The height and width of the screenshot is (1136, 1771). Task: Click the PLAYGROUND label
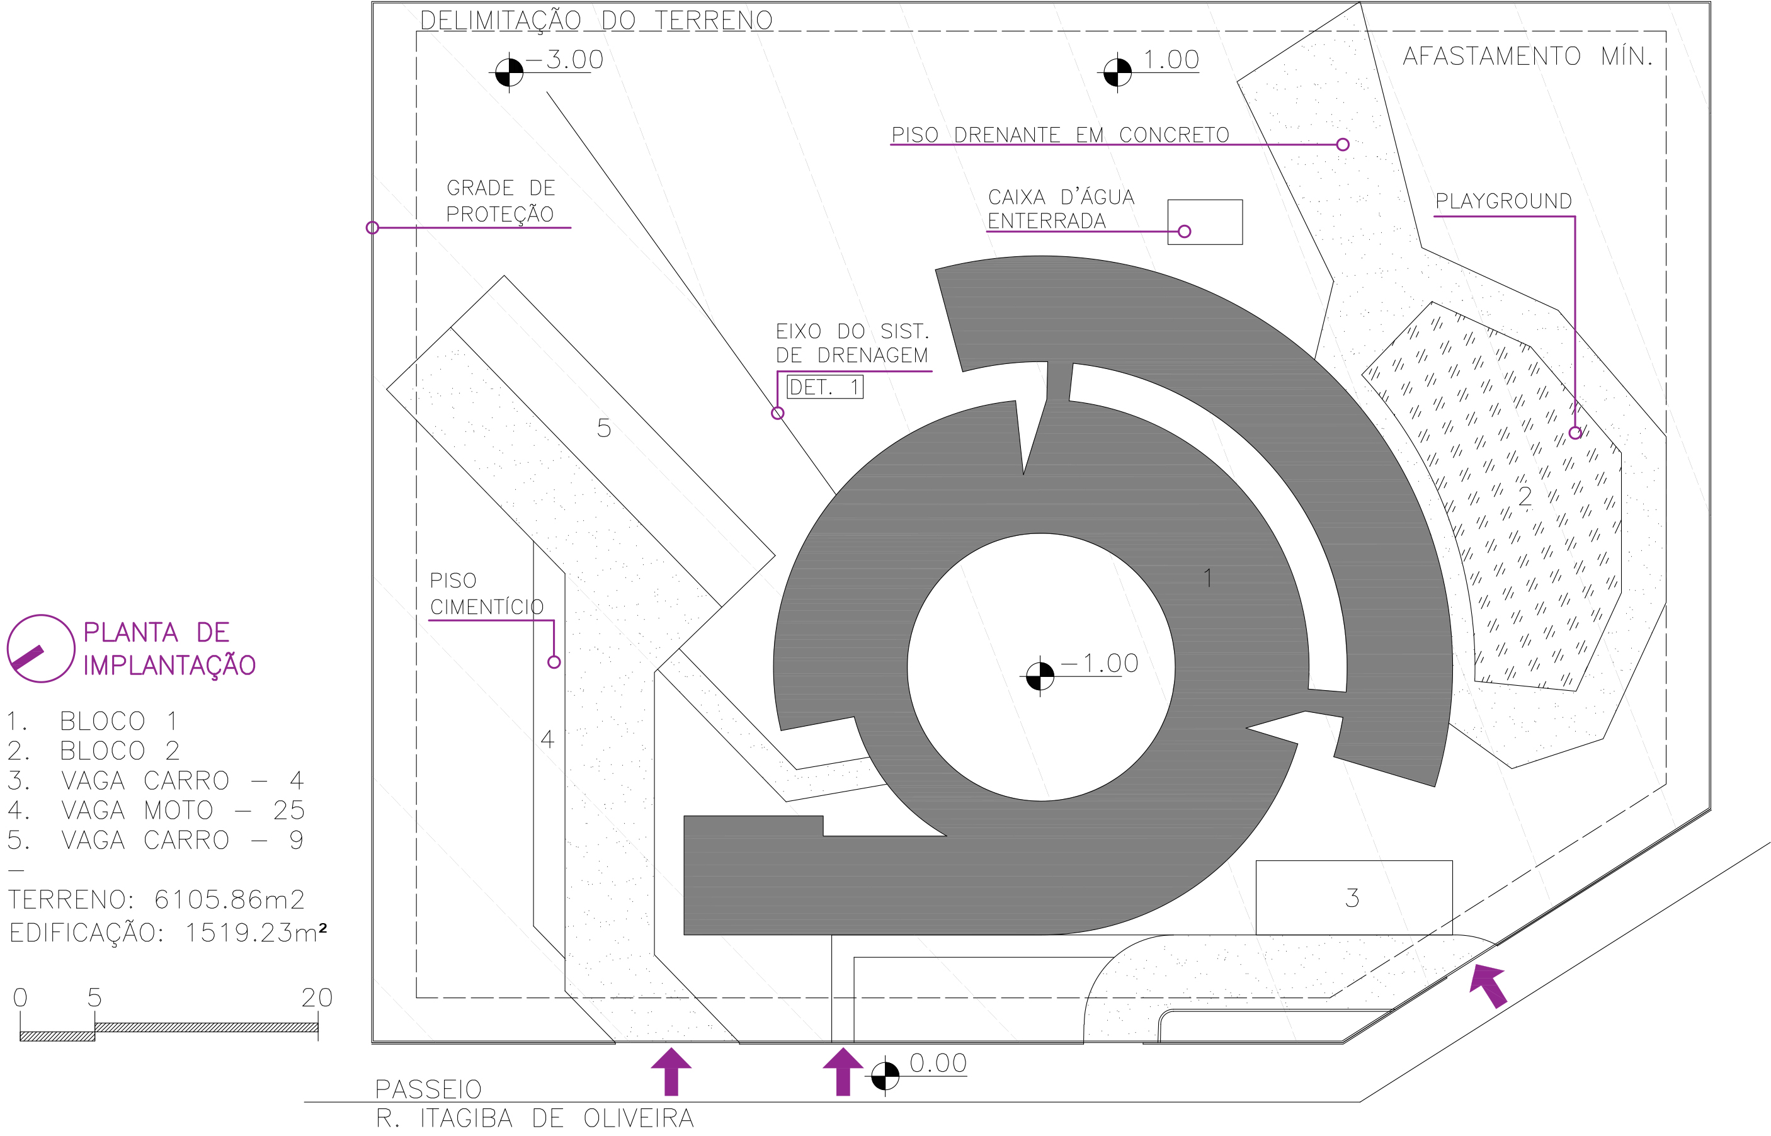(x=1503, y=202)
